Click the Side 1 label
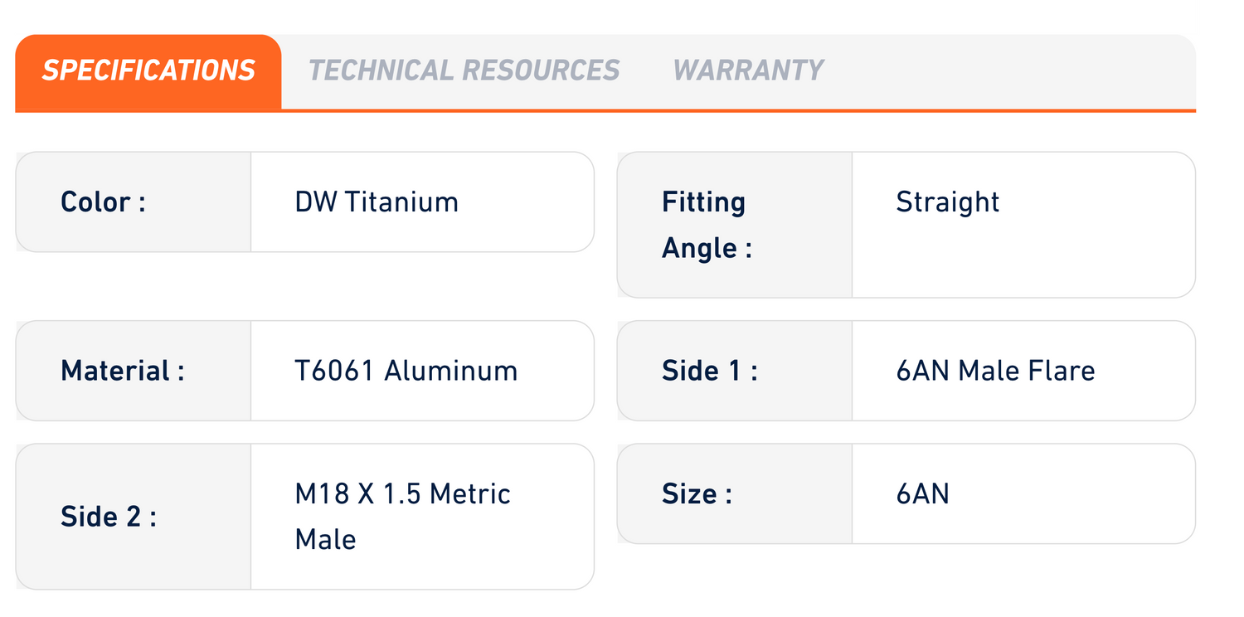 point(709,371)
